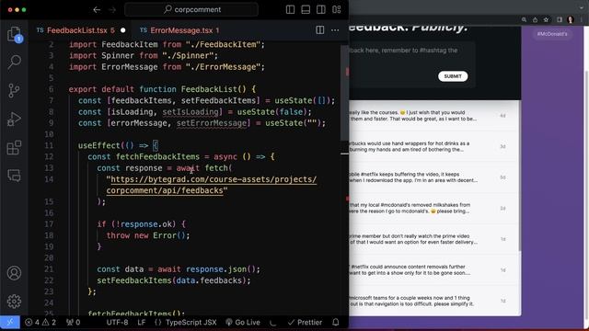Click the remote window indicator in status bar
This screenshot has height=331, width=589.
(10, 322)
